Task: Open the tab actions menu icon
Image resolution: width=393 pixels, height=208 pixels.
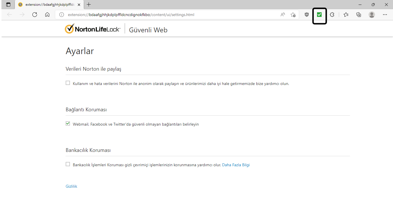Action: click(8, 5)
